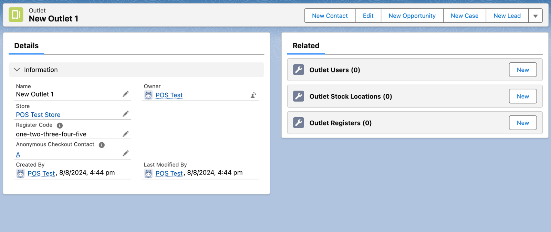Open Anonymous Checkout Contact A link
The width and height of the screenshot is (551, 232).
[x=18, y=155]
